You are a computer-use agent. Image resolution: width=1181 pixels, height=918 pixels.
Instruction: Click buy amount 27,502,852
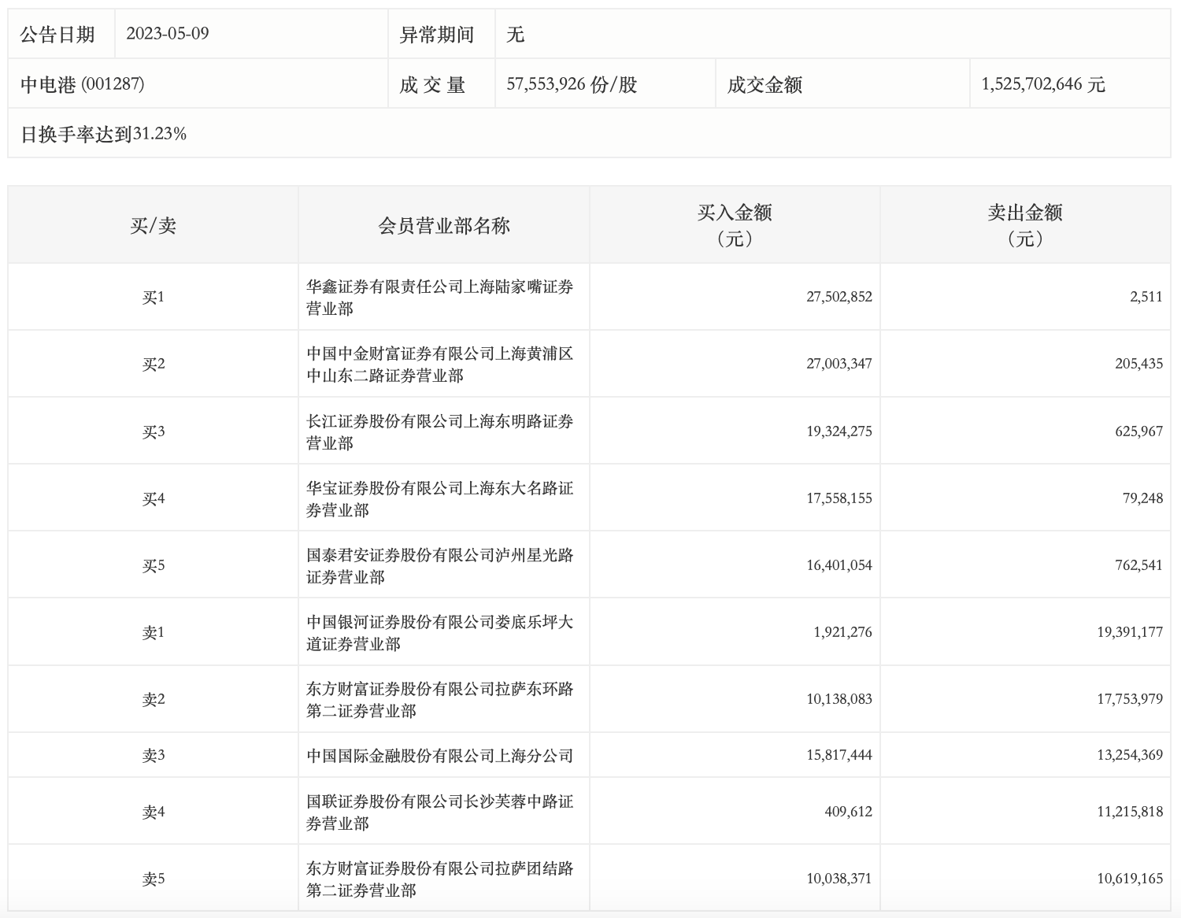pyautogui.click(x=839, y=297)
